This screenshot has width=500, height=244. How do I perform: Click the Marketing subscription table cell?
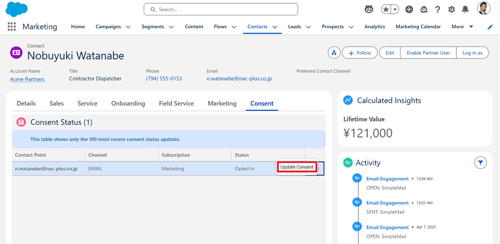click(195, 169)
